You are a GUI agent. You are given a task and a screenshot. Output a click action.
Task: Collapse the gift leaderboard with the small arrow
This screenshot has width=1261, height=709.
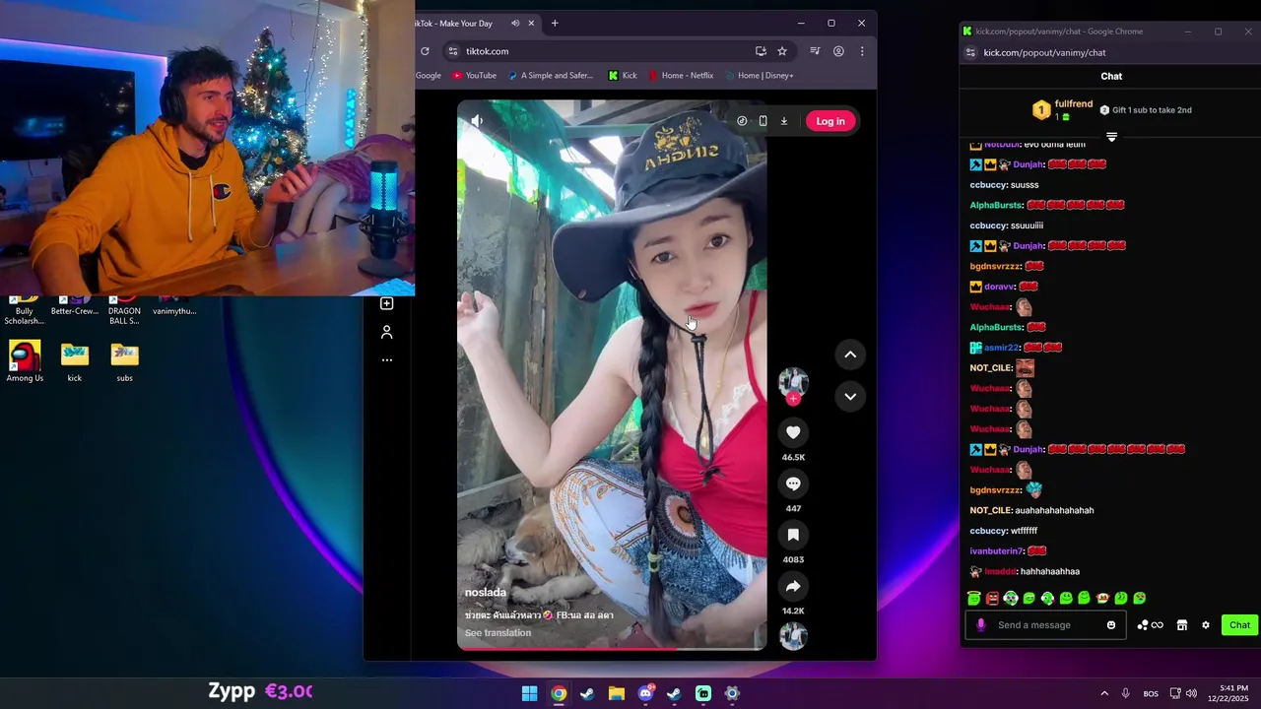(1111, 137)
